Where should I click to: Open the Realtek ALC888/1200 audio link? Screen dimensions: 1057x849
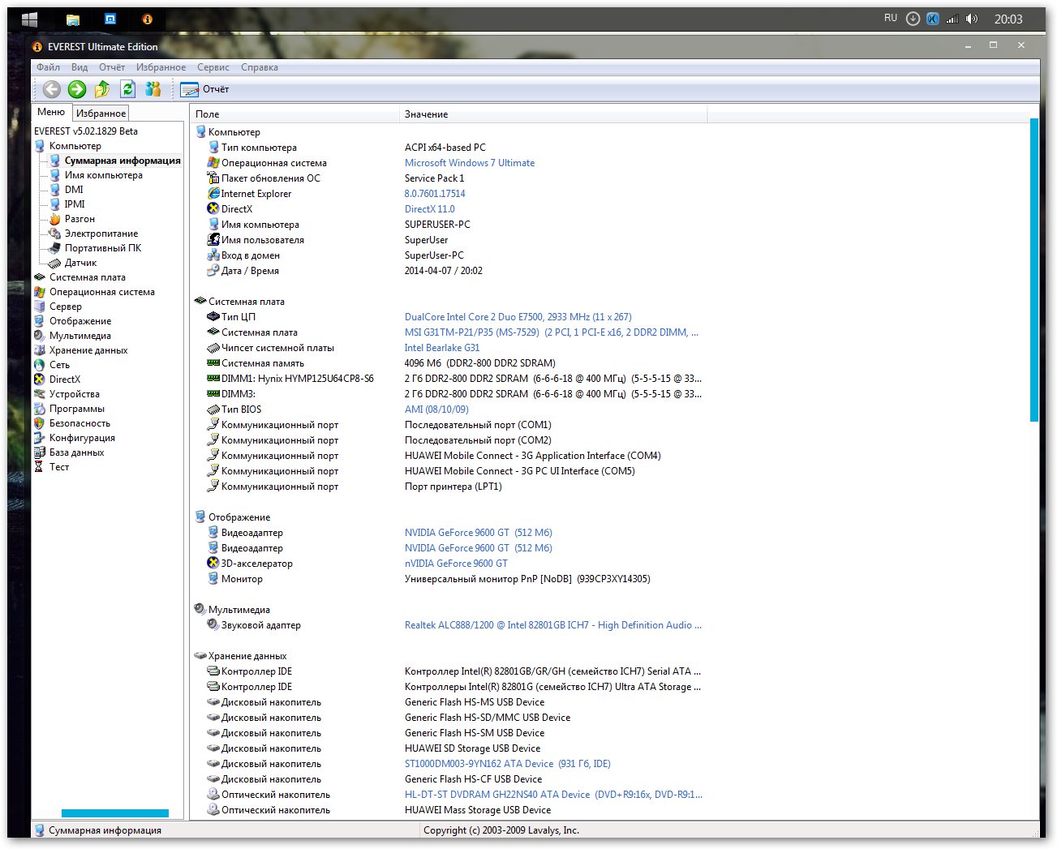point(553,625)
